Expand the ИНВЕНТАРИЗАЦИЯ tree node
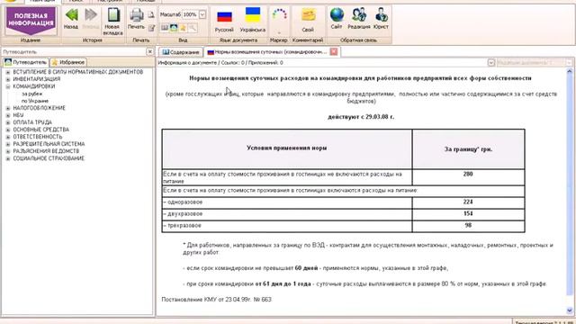576x324 pixels. tap(8, 79)
